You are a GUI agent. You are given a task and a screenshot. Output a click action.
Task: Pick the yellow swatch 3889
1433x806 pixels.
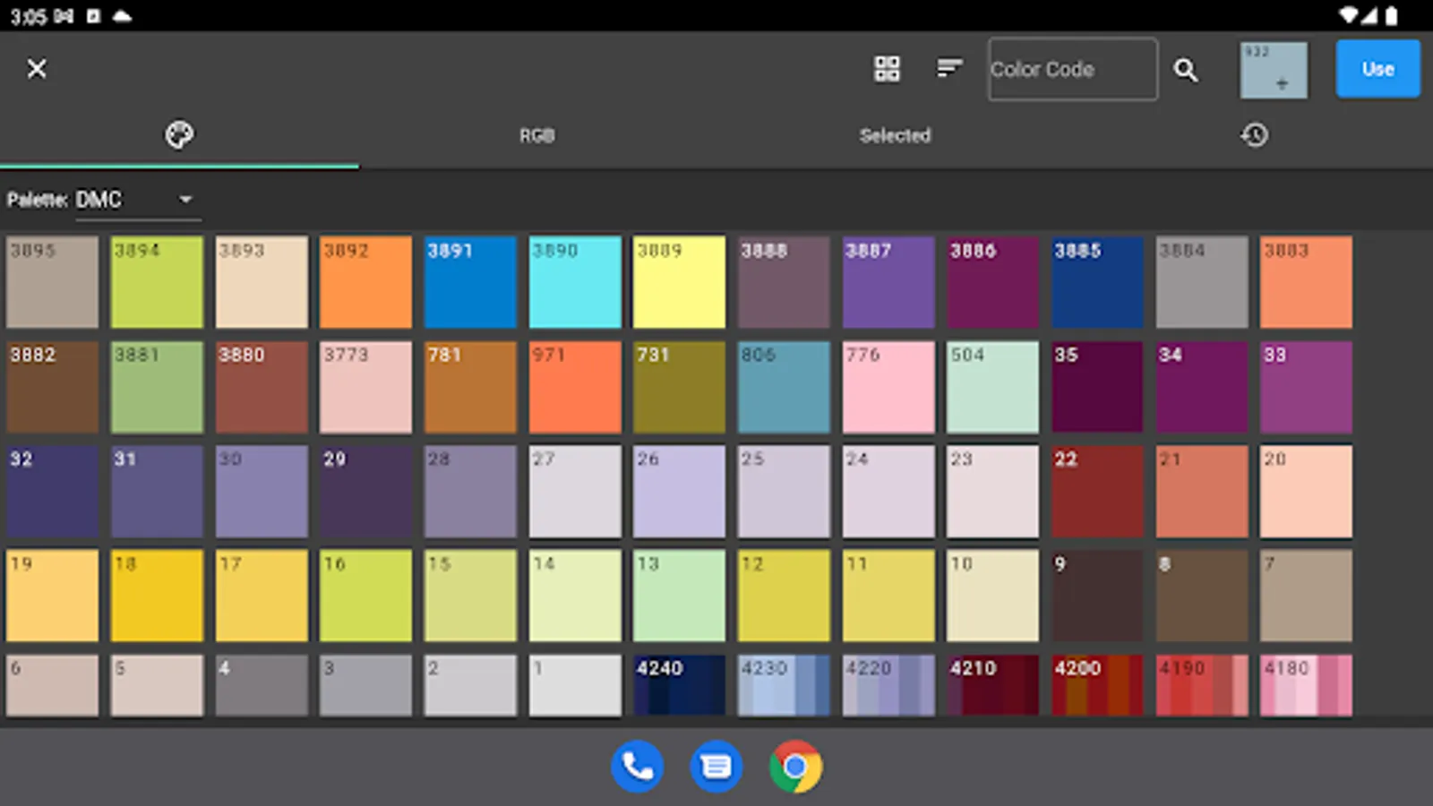679,282
